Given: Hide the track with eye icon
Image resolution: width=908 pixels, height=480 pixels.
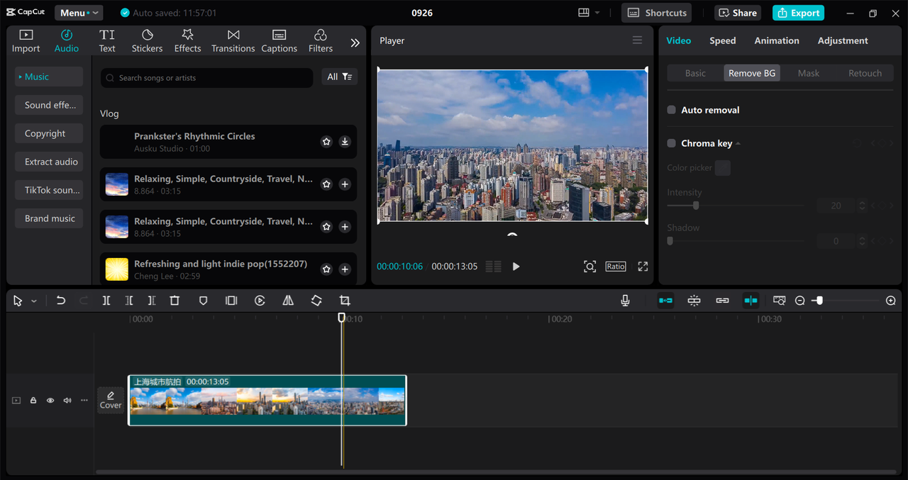Looking at the screenshot, I should point(50,401).
